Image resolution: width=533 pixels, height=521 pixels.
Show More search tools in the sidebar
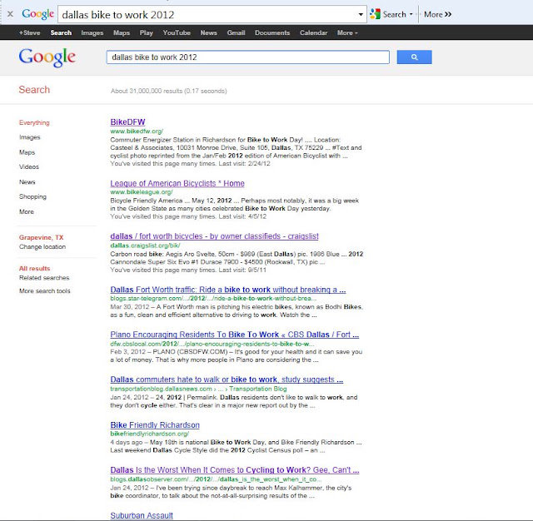click(x=44, y=291)
